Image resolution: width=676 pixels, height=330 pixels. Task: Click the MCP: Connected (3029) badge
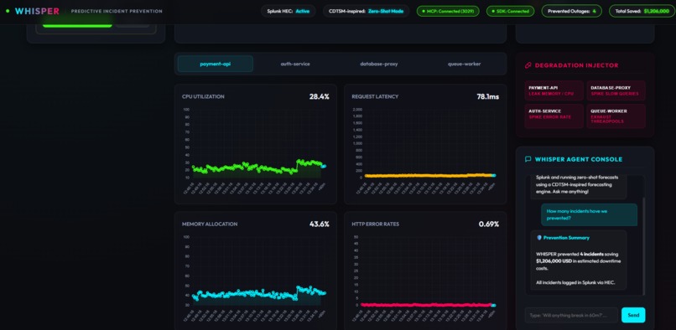(x=448, y=11)
